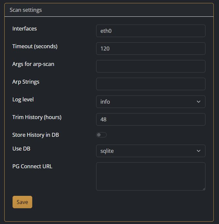The height and width of the screenshot is (224, 219).
Task: Click the Args for arp-scan label
Action: click(x=33, y=64)
